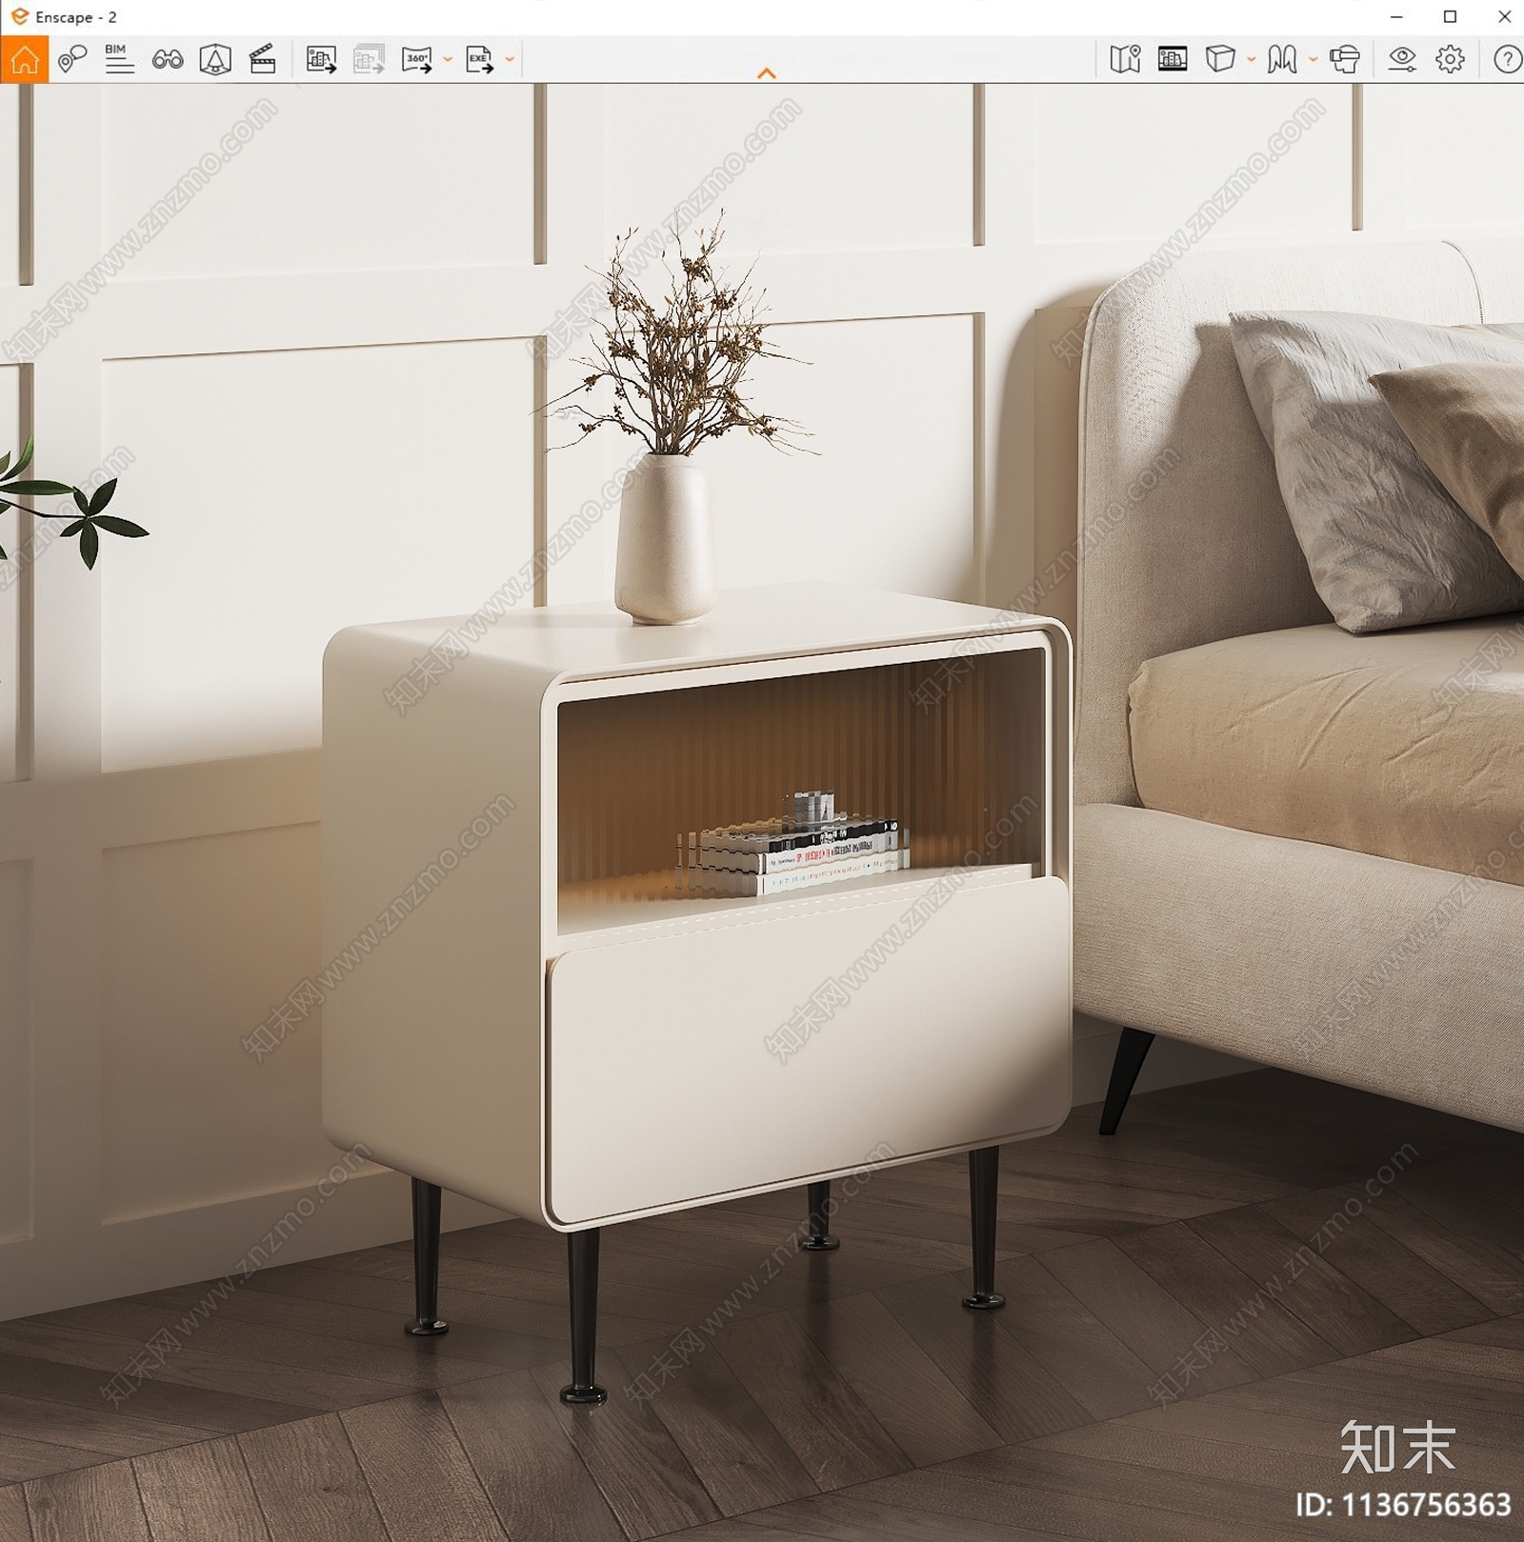
Task: Enable the VR headset mode
Action: (x=1345, y=59)
